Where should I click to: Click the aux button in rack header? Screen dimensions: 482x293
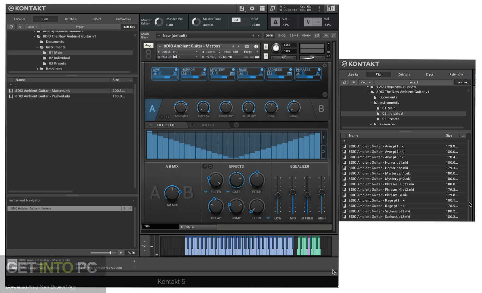pyautogui.click(x=326, y=35)
